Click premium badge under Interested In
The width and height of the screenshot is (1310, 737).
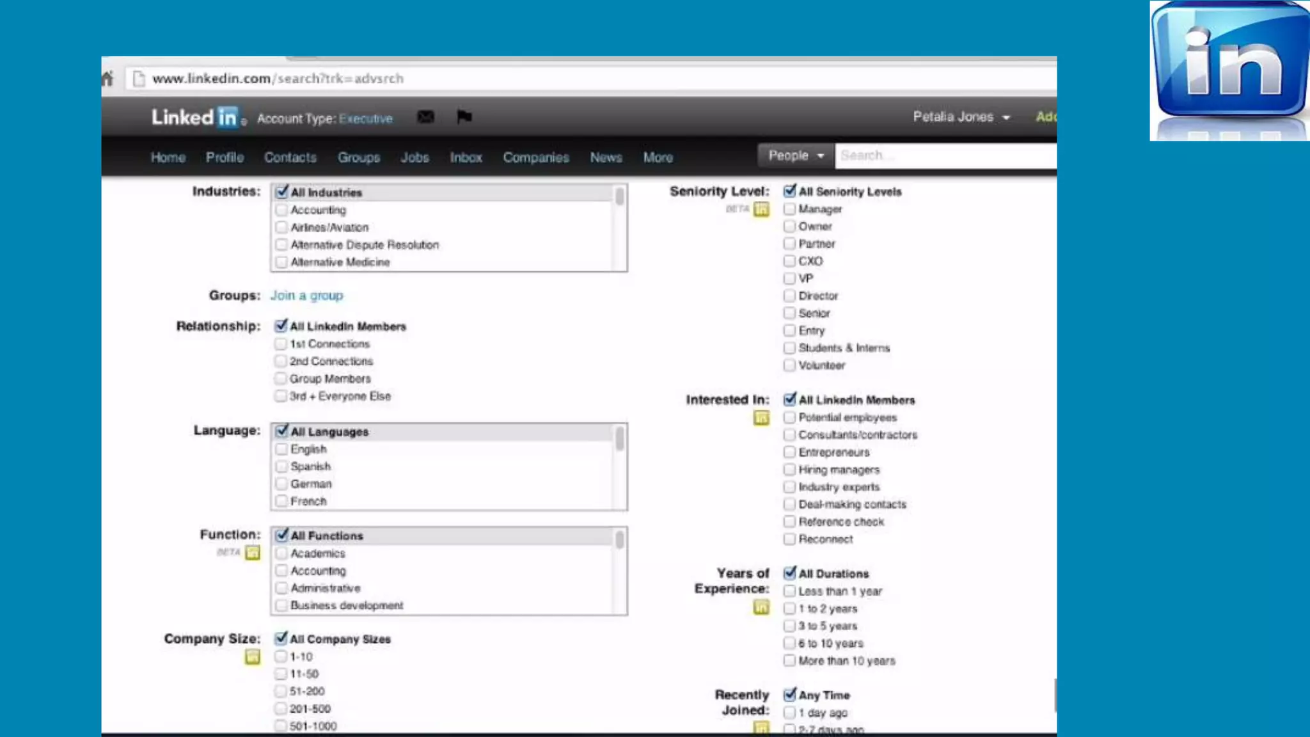click(761, 418)
